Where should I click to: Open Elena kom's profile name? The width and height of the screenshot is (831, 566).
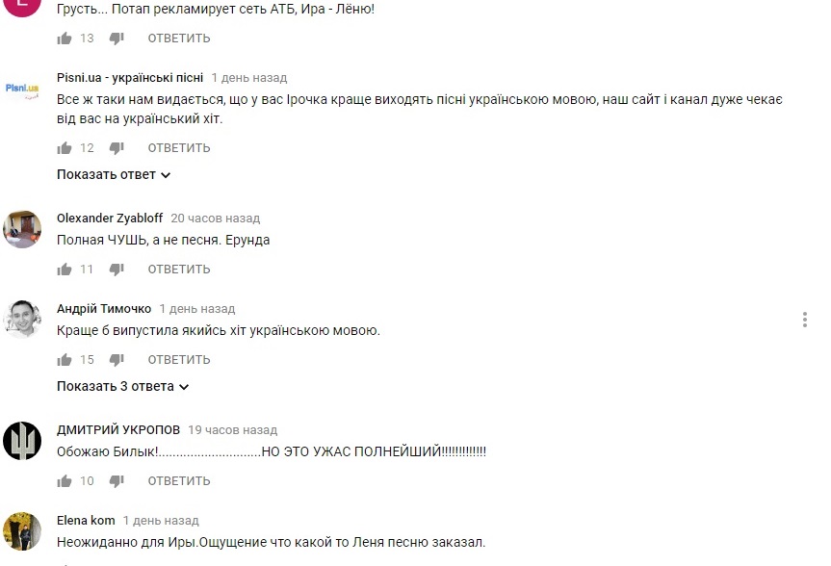click(x=86, y=521)
